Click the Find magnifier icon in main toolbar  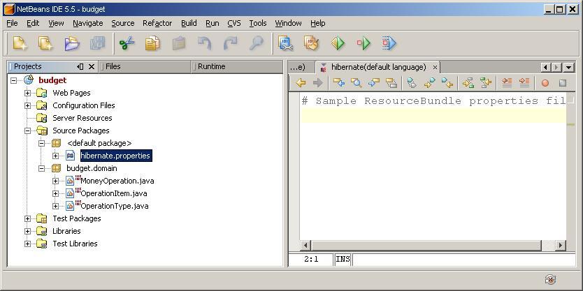(256, 43)
